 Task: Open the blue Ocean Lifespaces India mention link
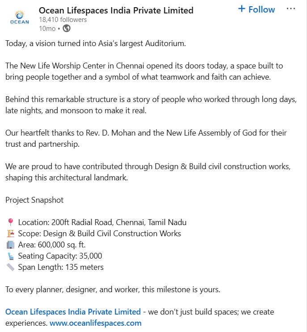point(73,312)
